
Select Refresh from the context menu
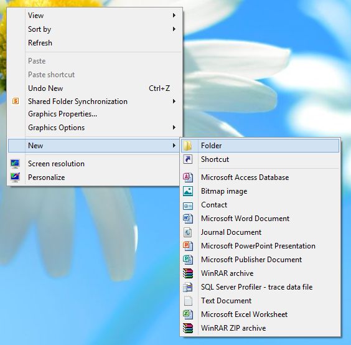tap(95, 43)
